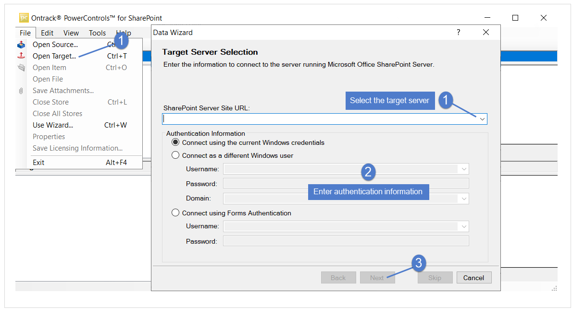The image size is (585, 318).
Task: Open the Edit menu
Action: click(47, 33)
